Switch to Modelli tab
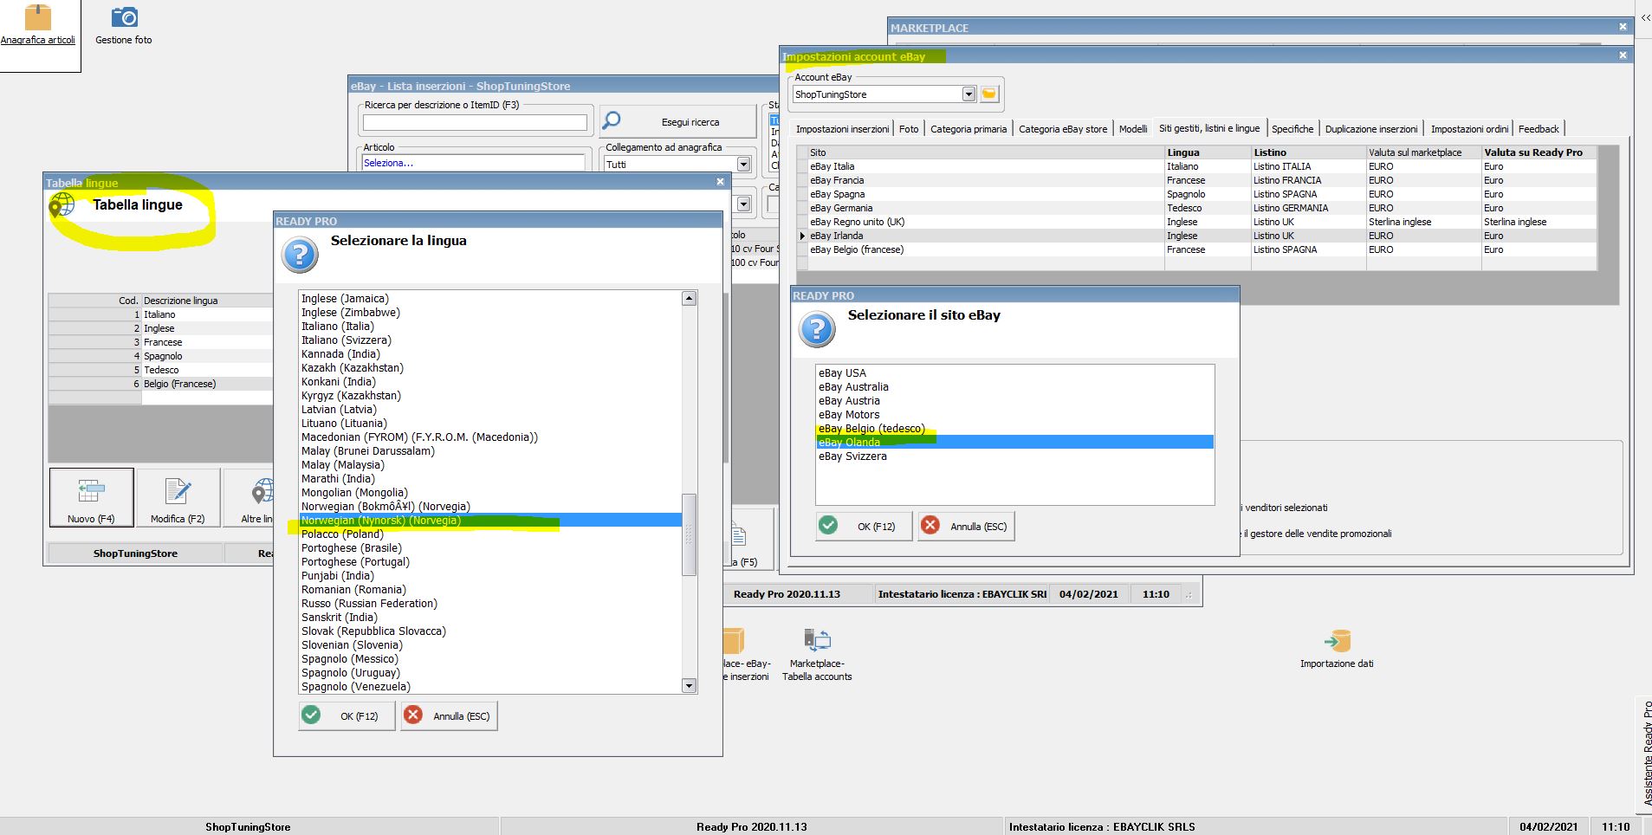Image resolution: width=1652 pixels, height=835 pixels. coord(1132,129)
